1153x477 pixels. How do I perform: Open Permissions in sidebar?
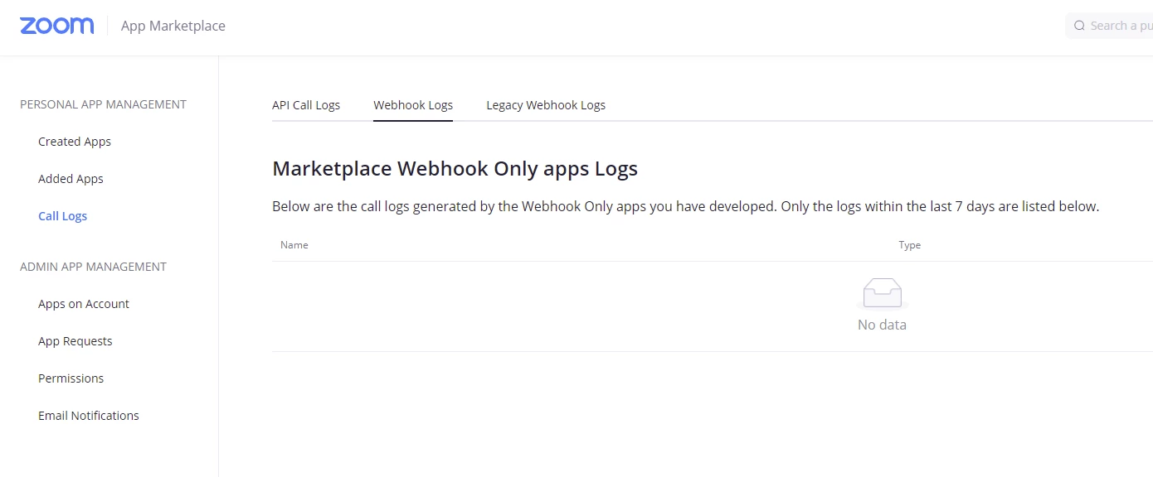[71, 378]
